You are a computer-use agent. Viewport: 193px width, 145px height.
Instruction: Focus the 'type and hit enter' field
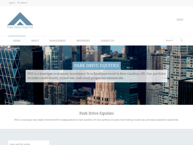coord(29,143)
